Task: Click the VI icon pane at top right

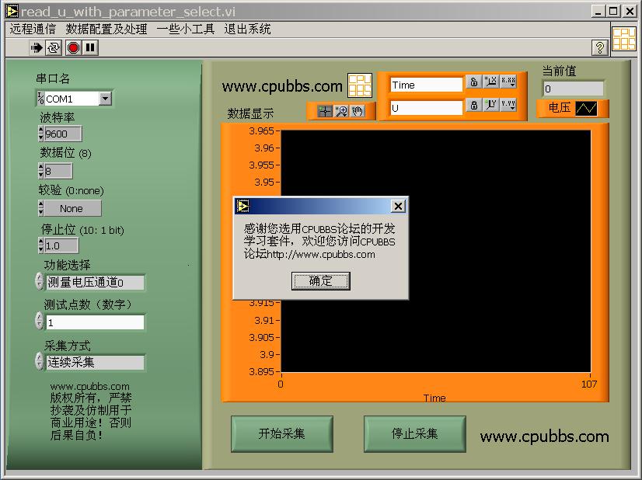Action: pos(624,39)
